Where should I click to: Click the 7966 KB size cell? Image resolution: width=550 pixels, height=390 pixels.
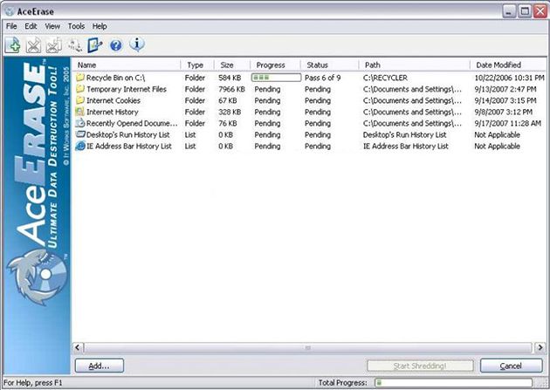(231, 89)
